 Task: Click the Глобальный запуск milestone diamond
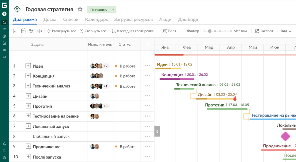[285, 136]
